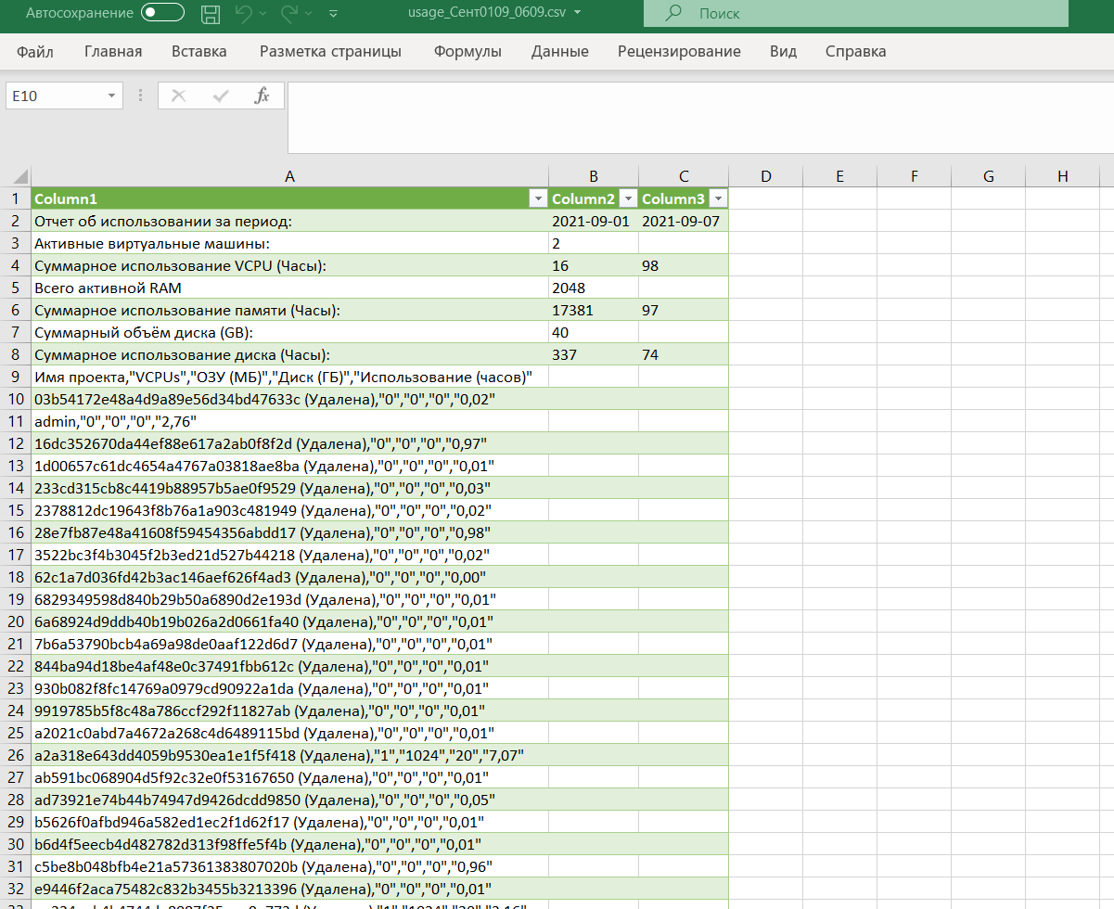
Task: Expand the Column3 filter arrow
Action: pos(717,199)
